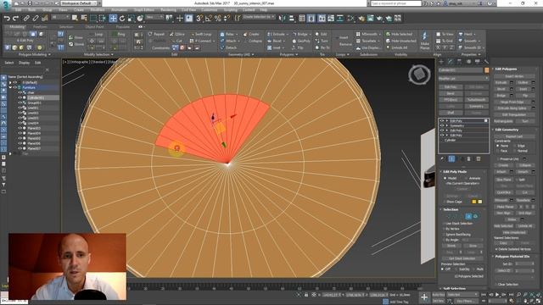Click the second cage color swatch

click(x=479, y=202)
